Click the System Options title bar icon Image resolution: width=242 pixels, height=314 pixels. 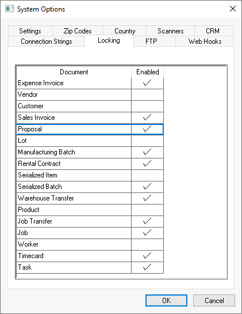pos(9,9)
